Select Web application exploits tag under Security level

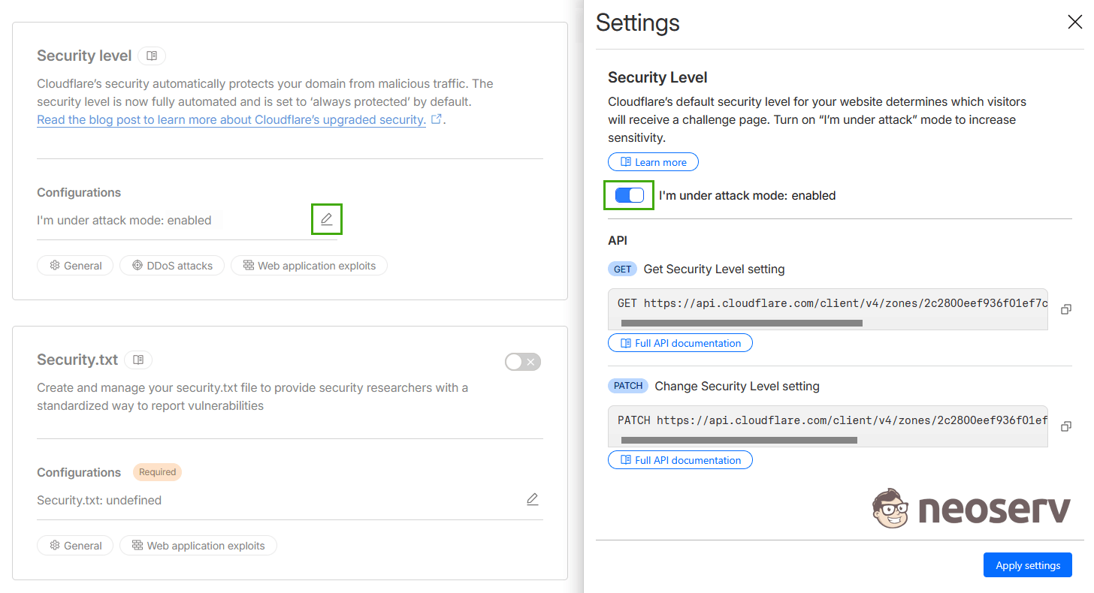[x=309, y=266]
